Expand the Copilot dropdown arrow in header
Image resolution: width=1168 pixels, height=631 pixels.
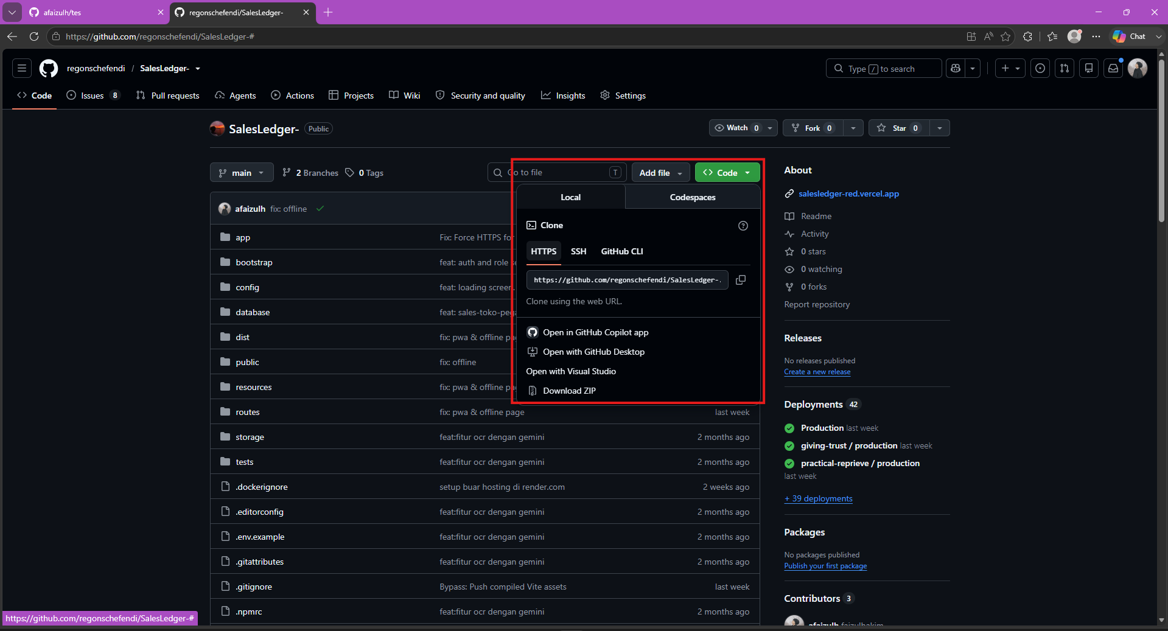pyautogui.click(x=973, y=68)
